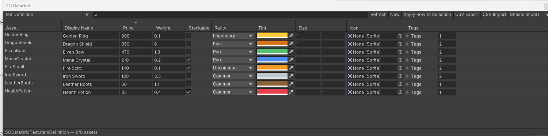The width and height of the screenshot is (548, 136).
Task: Click the eyedropper for Iron Sword tint
Action: click(291, 76)
